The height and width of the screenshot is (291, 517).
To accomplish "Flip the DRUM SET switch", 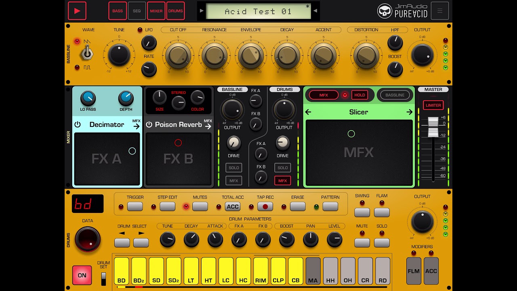I will [103, 279].
